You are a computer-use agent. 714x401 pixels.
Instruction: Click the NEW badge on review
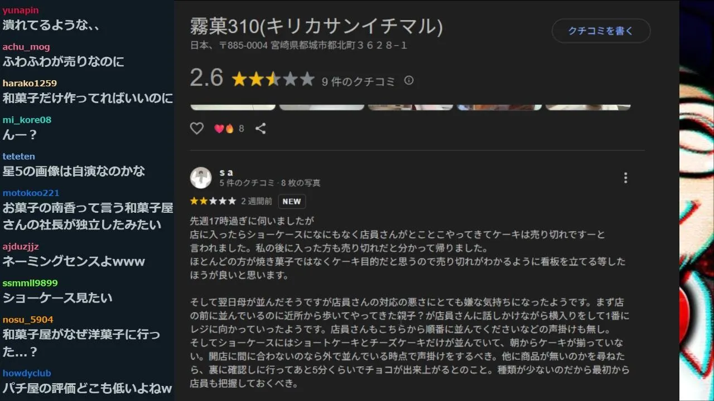pos(292,202)
